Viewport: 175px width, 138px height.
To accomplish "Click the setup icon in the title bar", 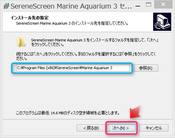I will 6,6.
